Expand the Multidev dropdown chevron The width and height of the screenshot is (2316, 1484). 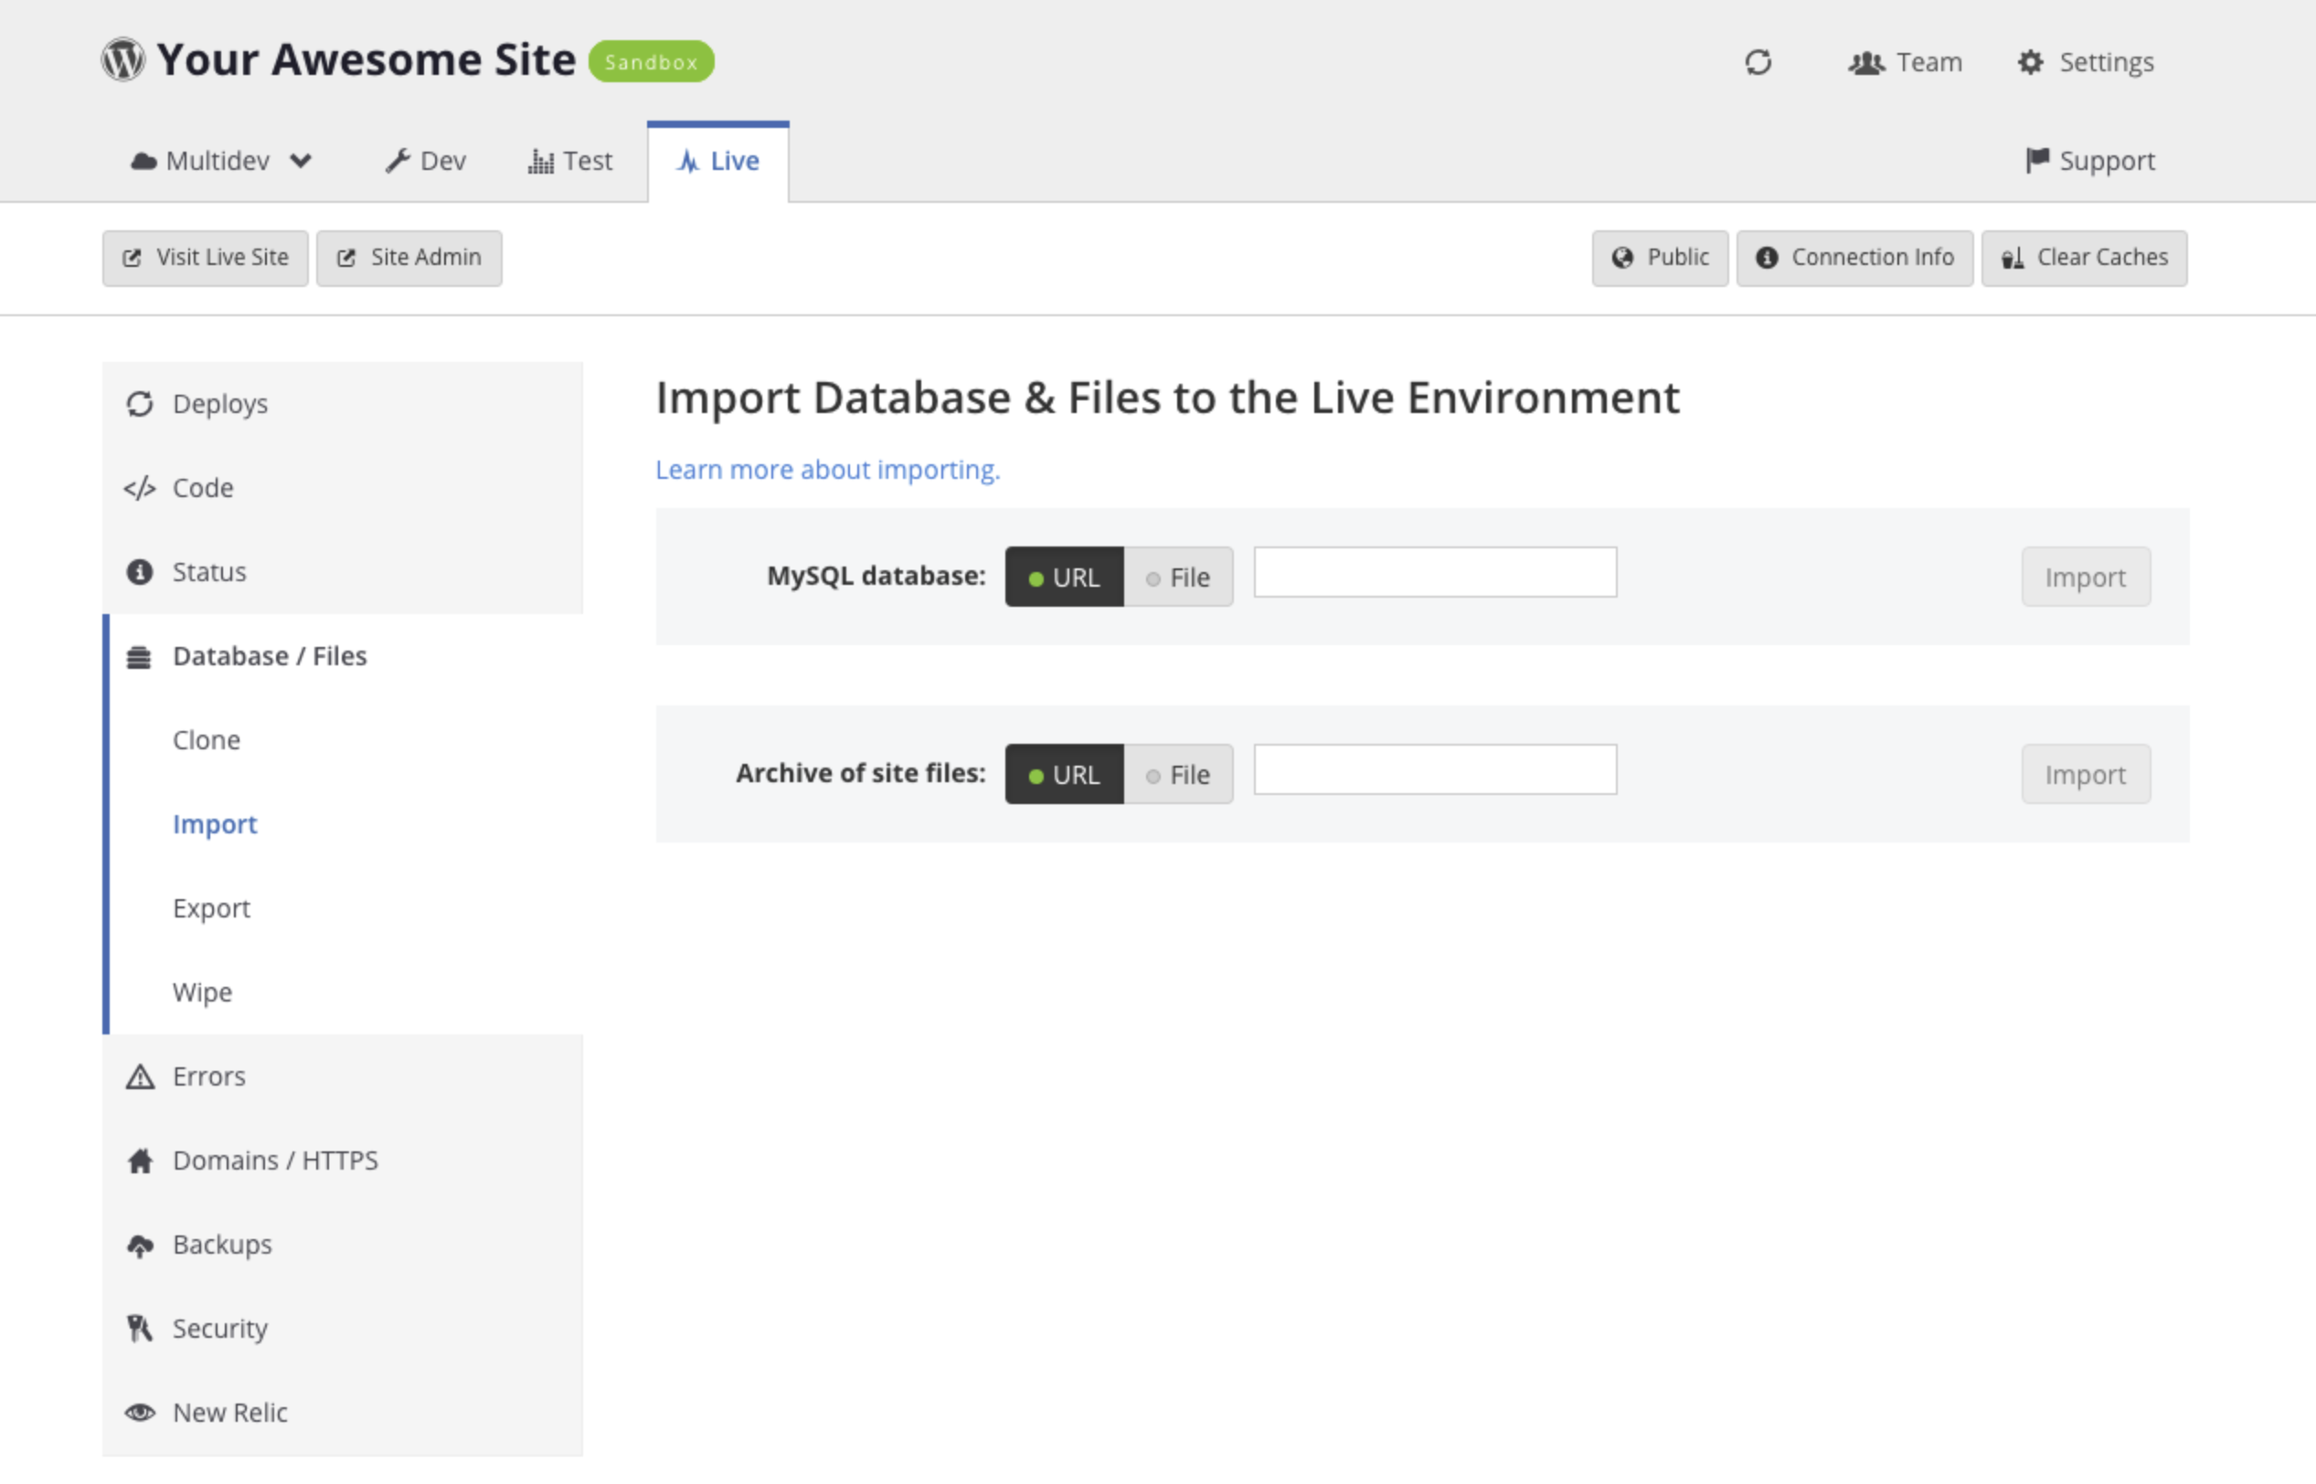click(301, 161)
